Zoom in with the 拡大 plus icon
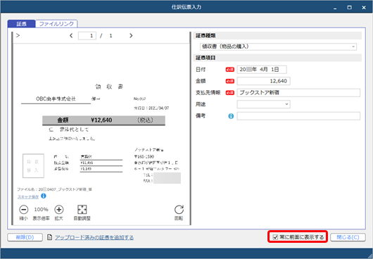Image resolution: width=373 pixels, height=259 pixels. (x=58, y=210)
